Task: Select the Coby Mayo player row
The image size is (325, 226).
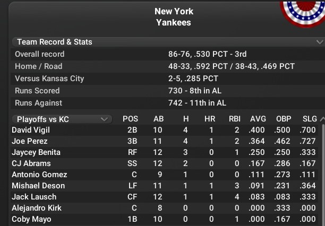Action: 165,219
